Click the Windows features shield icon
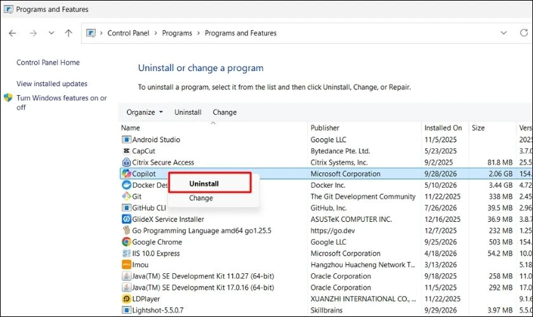 [8, 98]
